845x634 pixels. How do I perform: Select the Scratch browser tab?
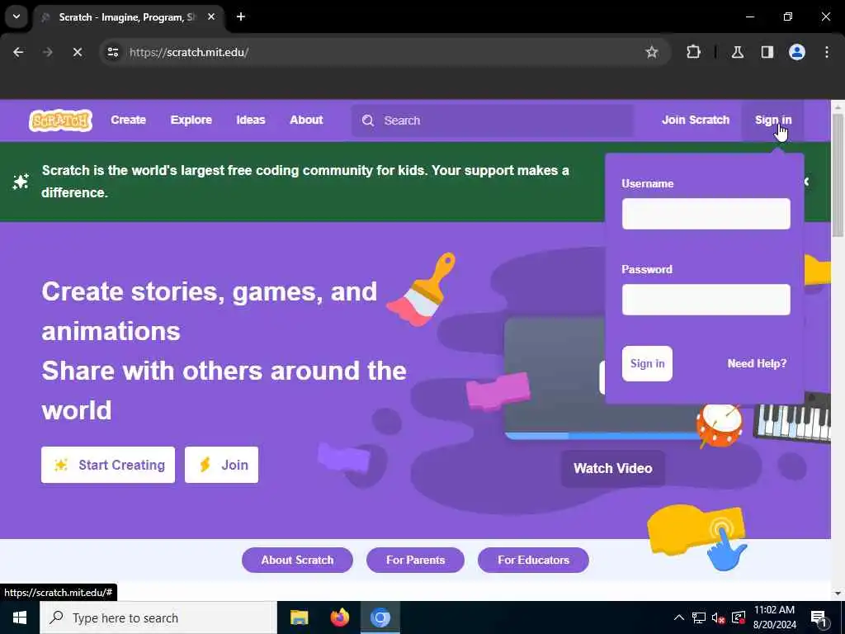pos(130,17)
